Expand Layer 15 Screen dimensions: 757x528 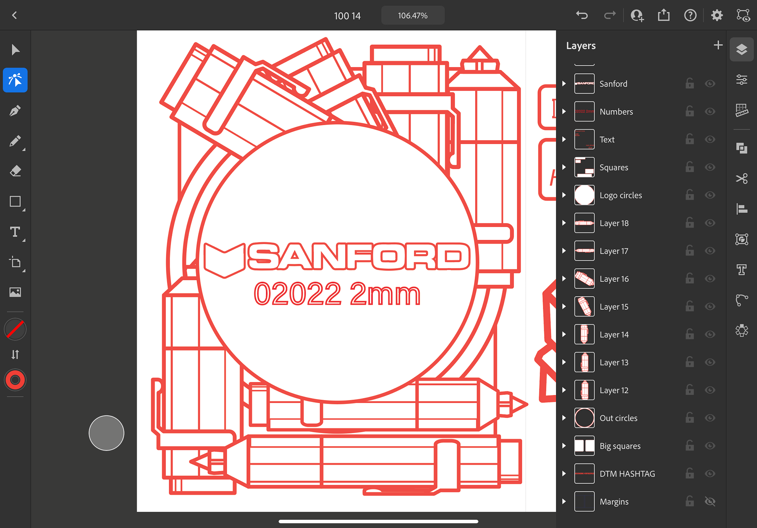tap(564, 306)
